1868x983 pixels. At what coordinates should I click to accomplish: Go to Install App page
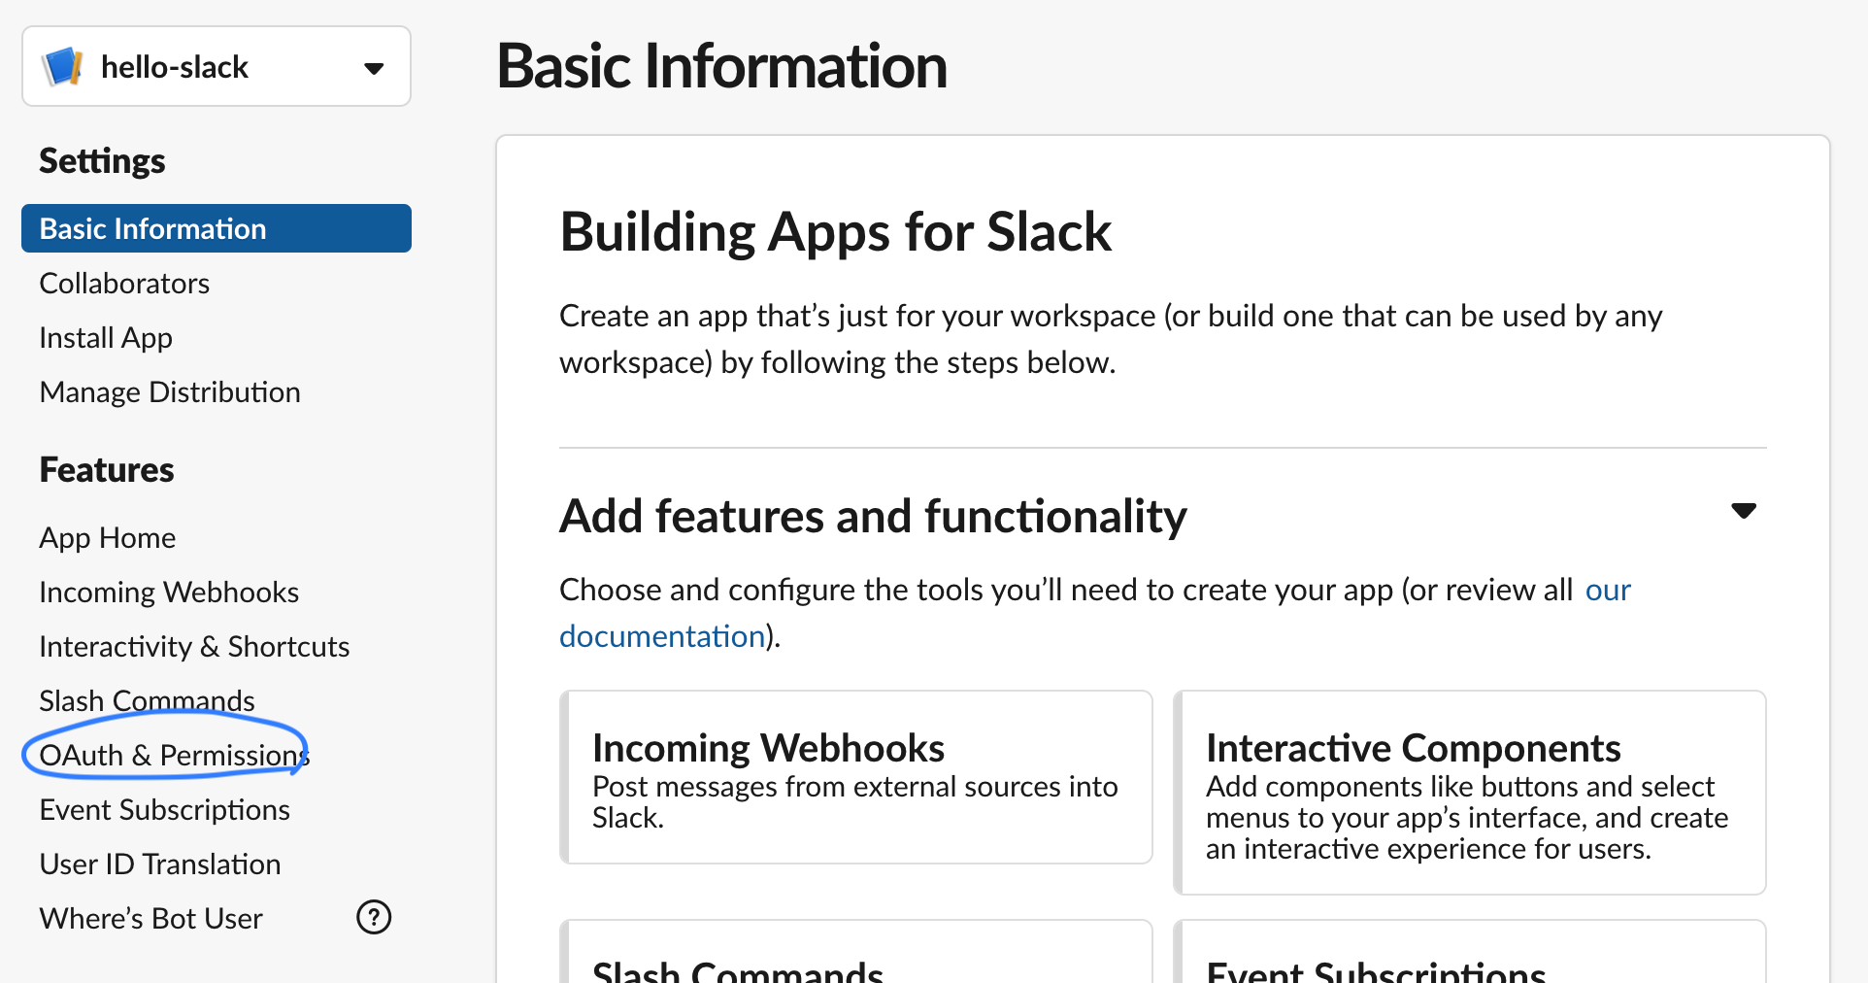pos(106,337)
